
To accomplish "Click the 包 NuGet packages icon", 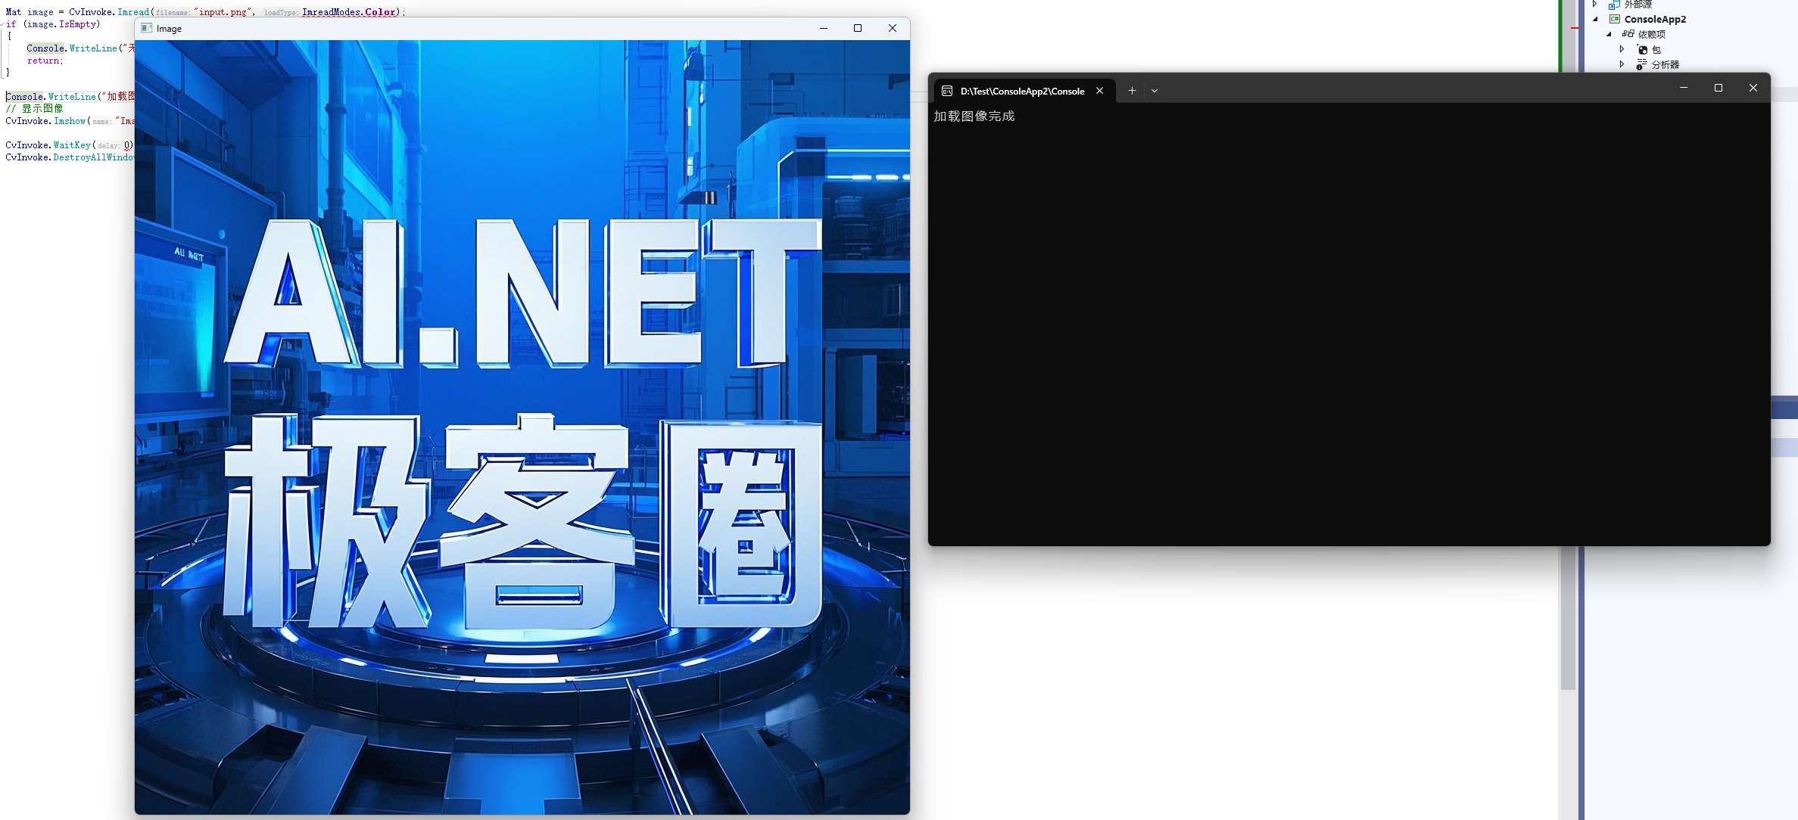I will (x=1643, y=49).
